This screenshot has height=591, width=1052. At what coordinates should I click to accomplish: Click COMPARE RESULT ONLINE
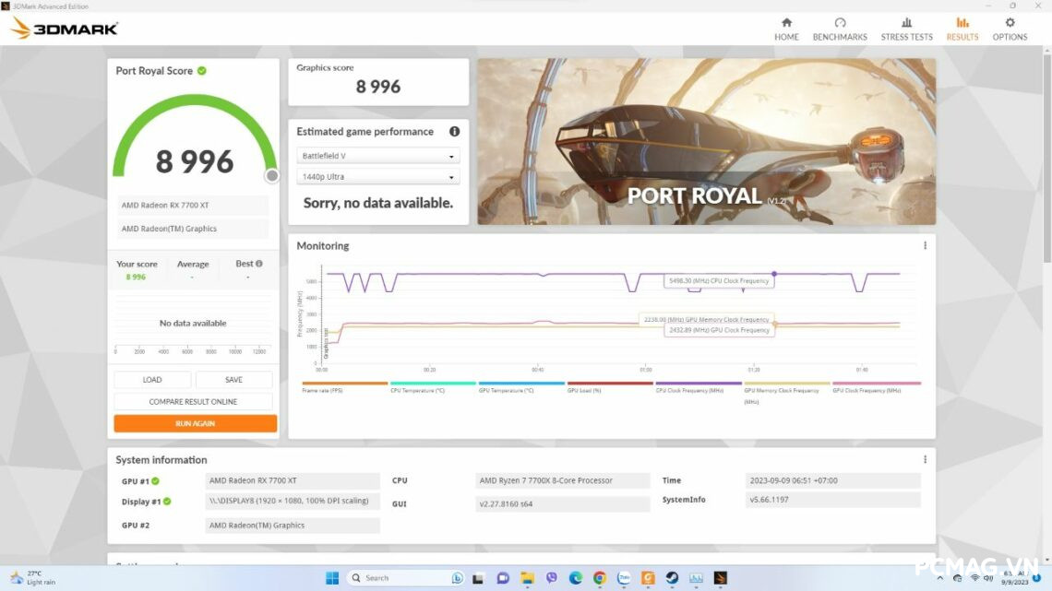tap(193, 400)
